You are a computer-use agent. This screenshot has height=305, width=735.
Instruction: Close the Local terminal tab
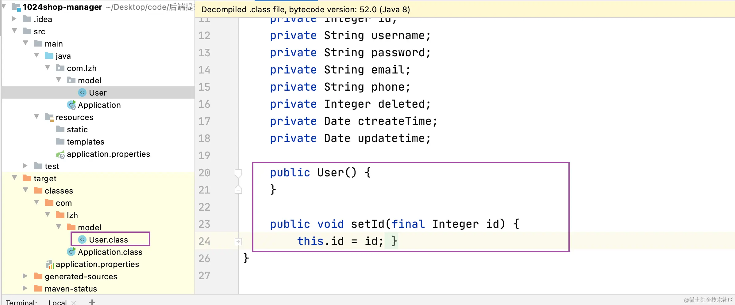74,302
